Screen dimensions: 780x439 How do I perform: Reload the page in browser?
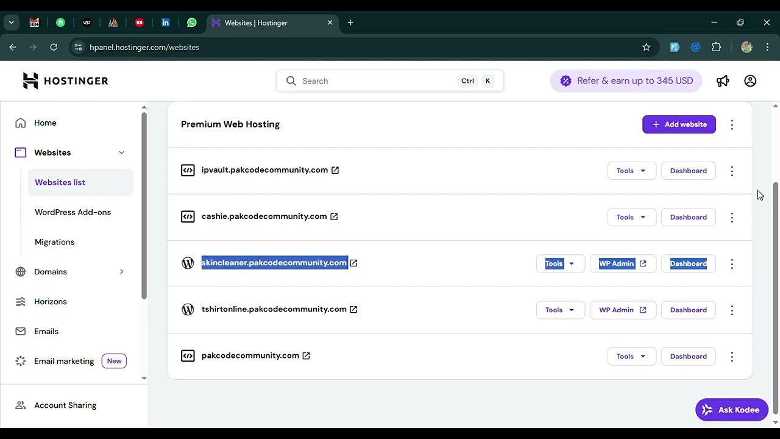[54, 47]
